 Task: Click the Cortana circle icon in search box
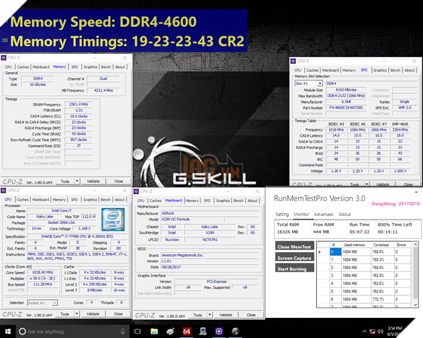[x=23, y=331]
